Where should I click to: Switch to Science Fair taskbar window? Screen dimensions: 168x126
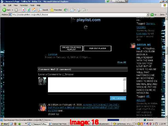point(59,124)
